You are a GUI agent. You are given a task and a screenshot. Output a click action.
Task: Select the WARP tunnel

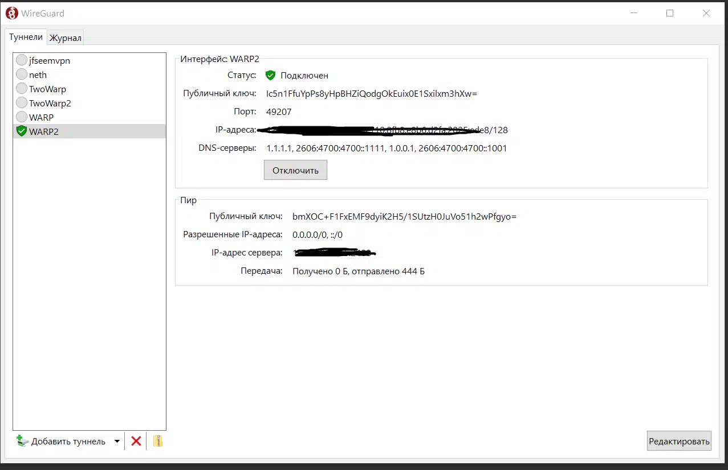(x=90, y=117)
